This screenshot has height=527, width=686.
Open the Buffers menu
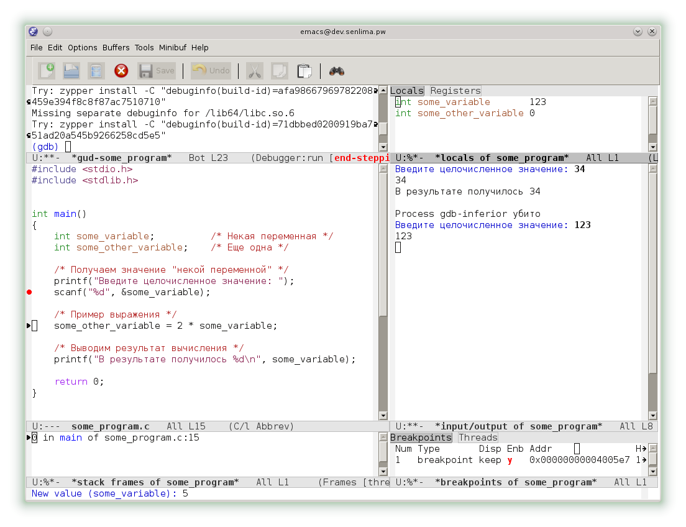pos(116,48)
